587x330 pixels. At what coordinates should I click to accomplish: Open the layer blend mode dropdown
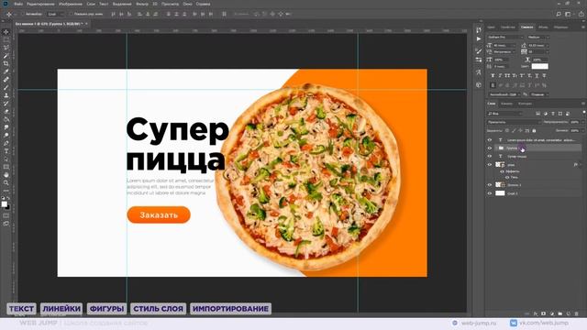(x=514, y=122)
